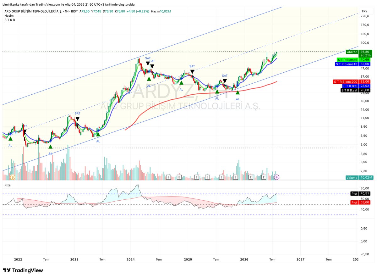This screenshot has height=278, width=377.
Task: Click the 80,00 Rıza scale value
Action: [x=364, y=188]
